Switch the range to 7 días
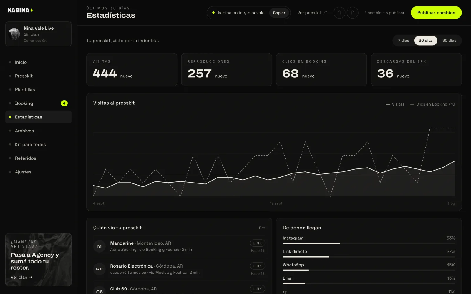Screen dimensions: 471x294 coord(404,41)
